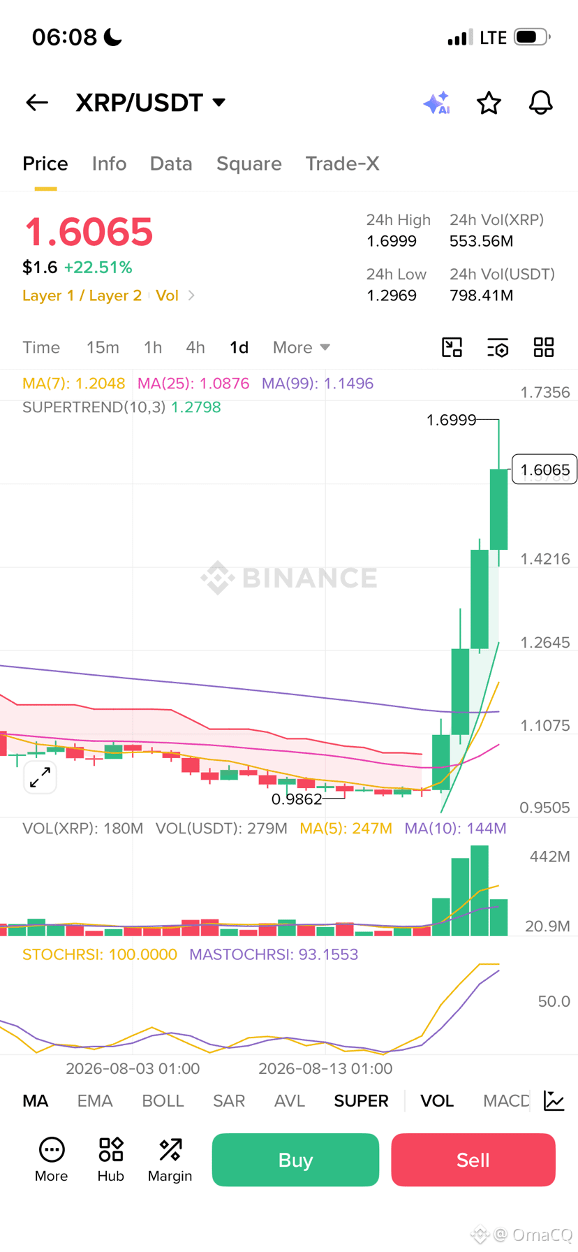Tap the VOL(XRP): 180M label
Viewport: 578px width, 1252px height.
point(83,829)
